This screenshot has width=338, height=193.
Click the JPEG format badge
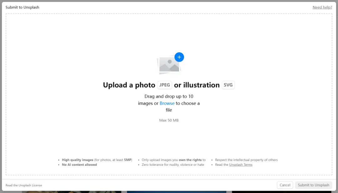tap(165, 85)
